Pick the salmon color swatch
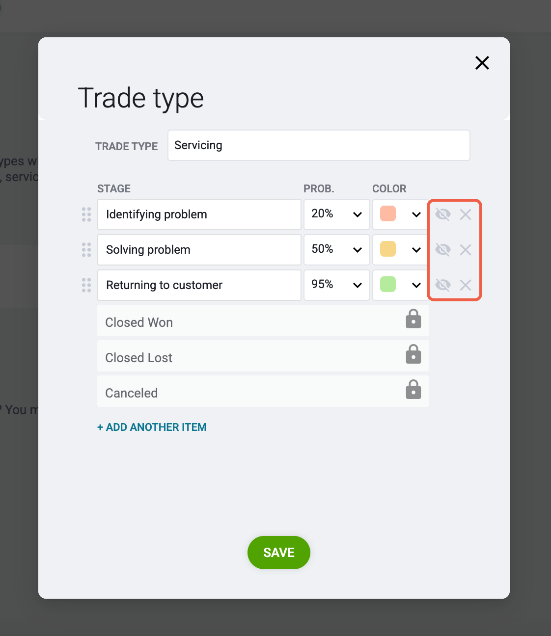Screen dimensions: 551x636 point(388,213)
